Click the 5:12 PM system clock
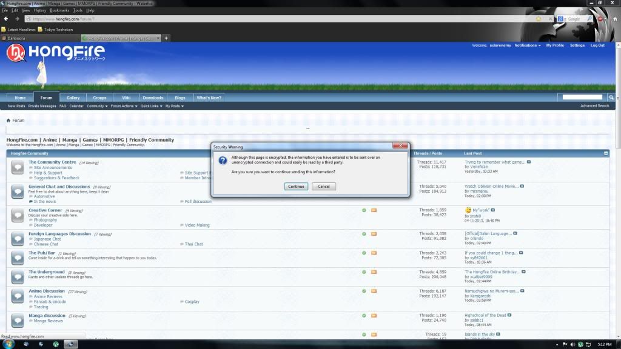This screenshot has width=621, height=349. [x=605, y=345]
